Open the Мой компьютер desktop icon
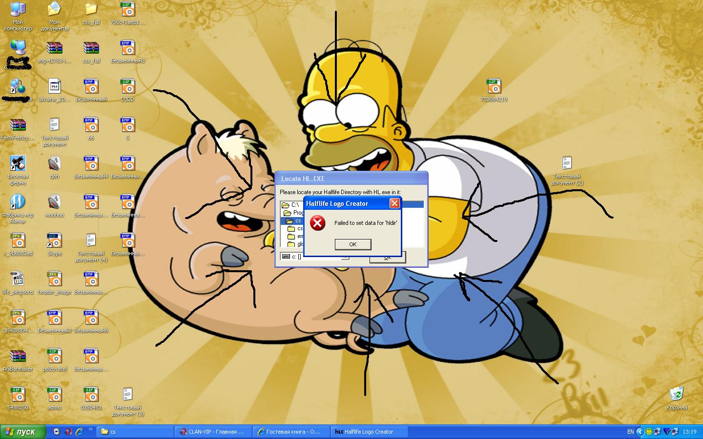The image size is (703, 439). 18,17
